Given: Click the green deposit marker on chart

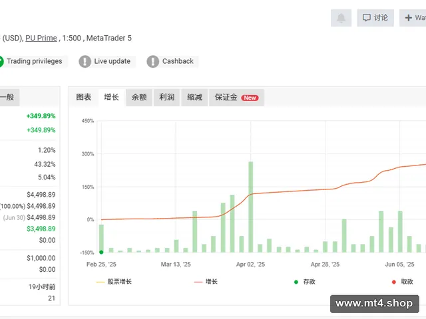Looking at the screenshot, I should [x=101, y=253].
